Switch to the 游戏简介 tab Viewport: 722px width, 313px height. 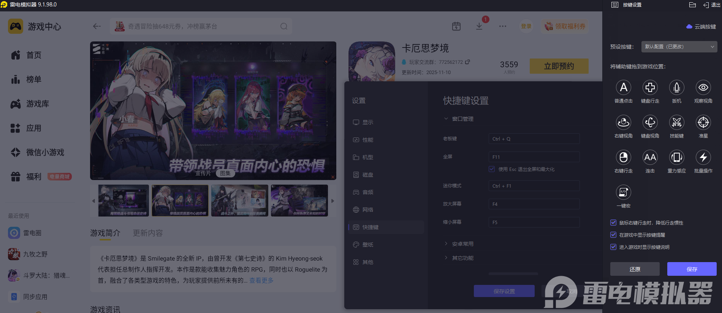click(x=105, y=233)
